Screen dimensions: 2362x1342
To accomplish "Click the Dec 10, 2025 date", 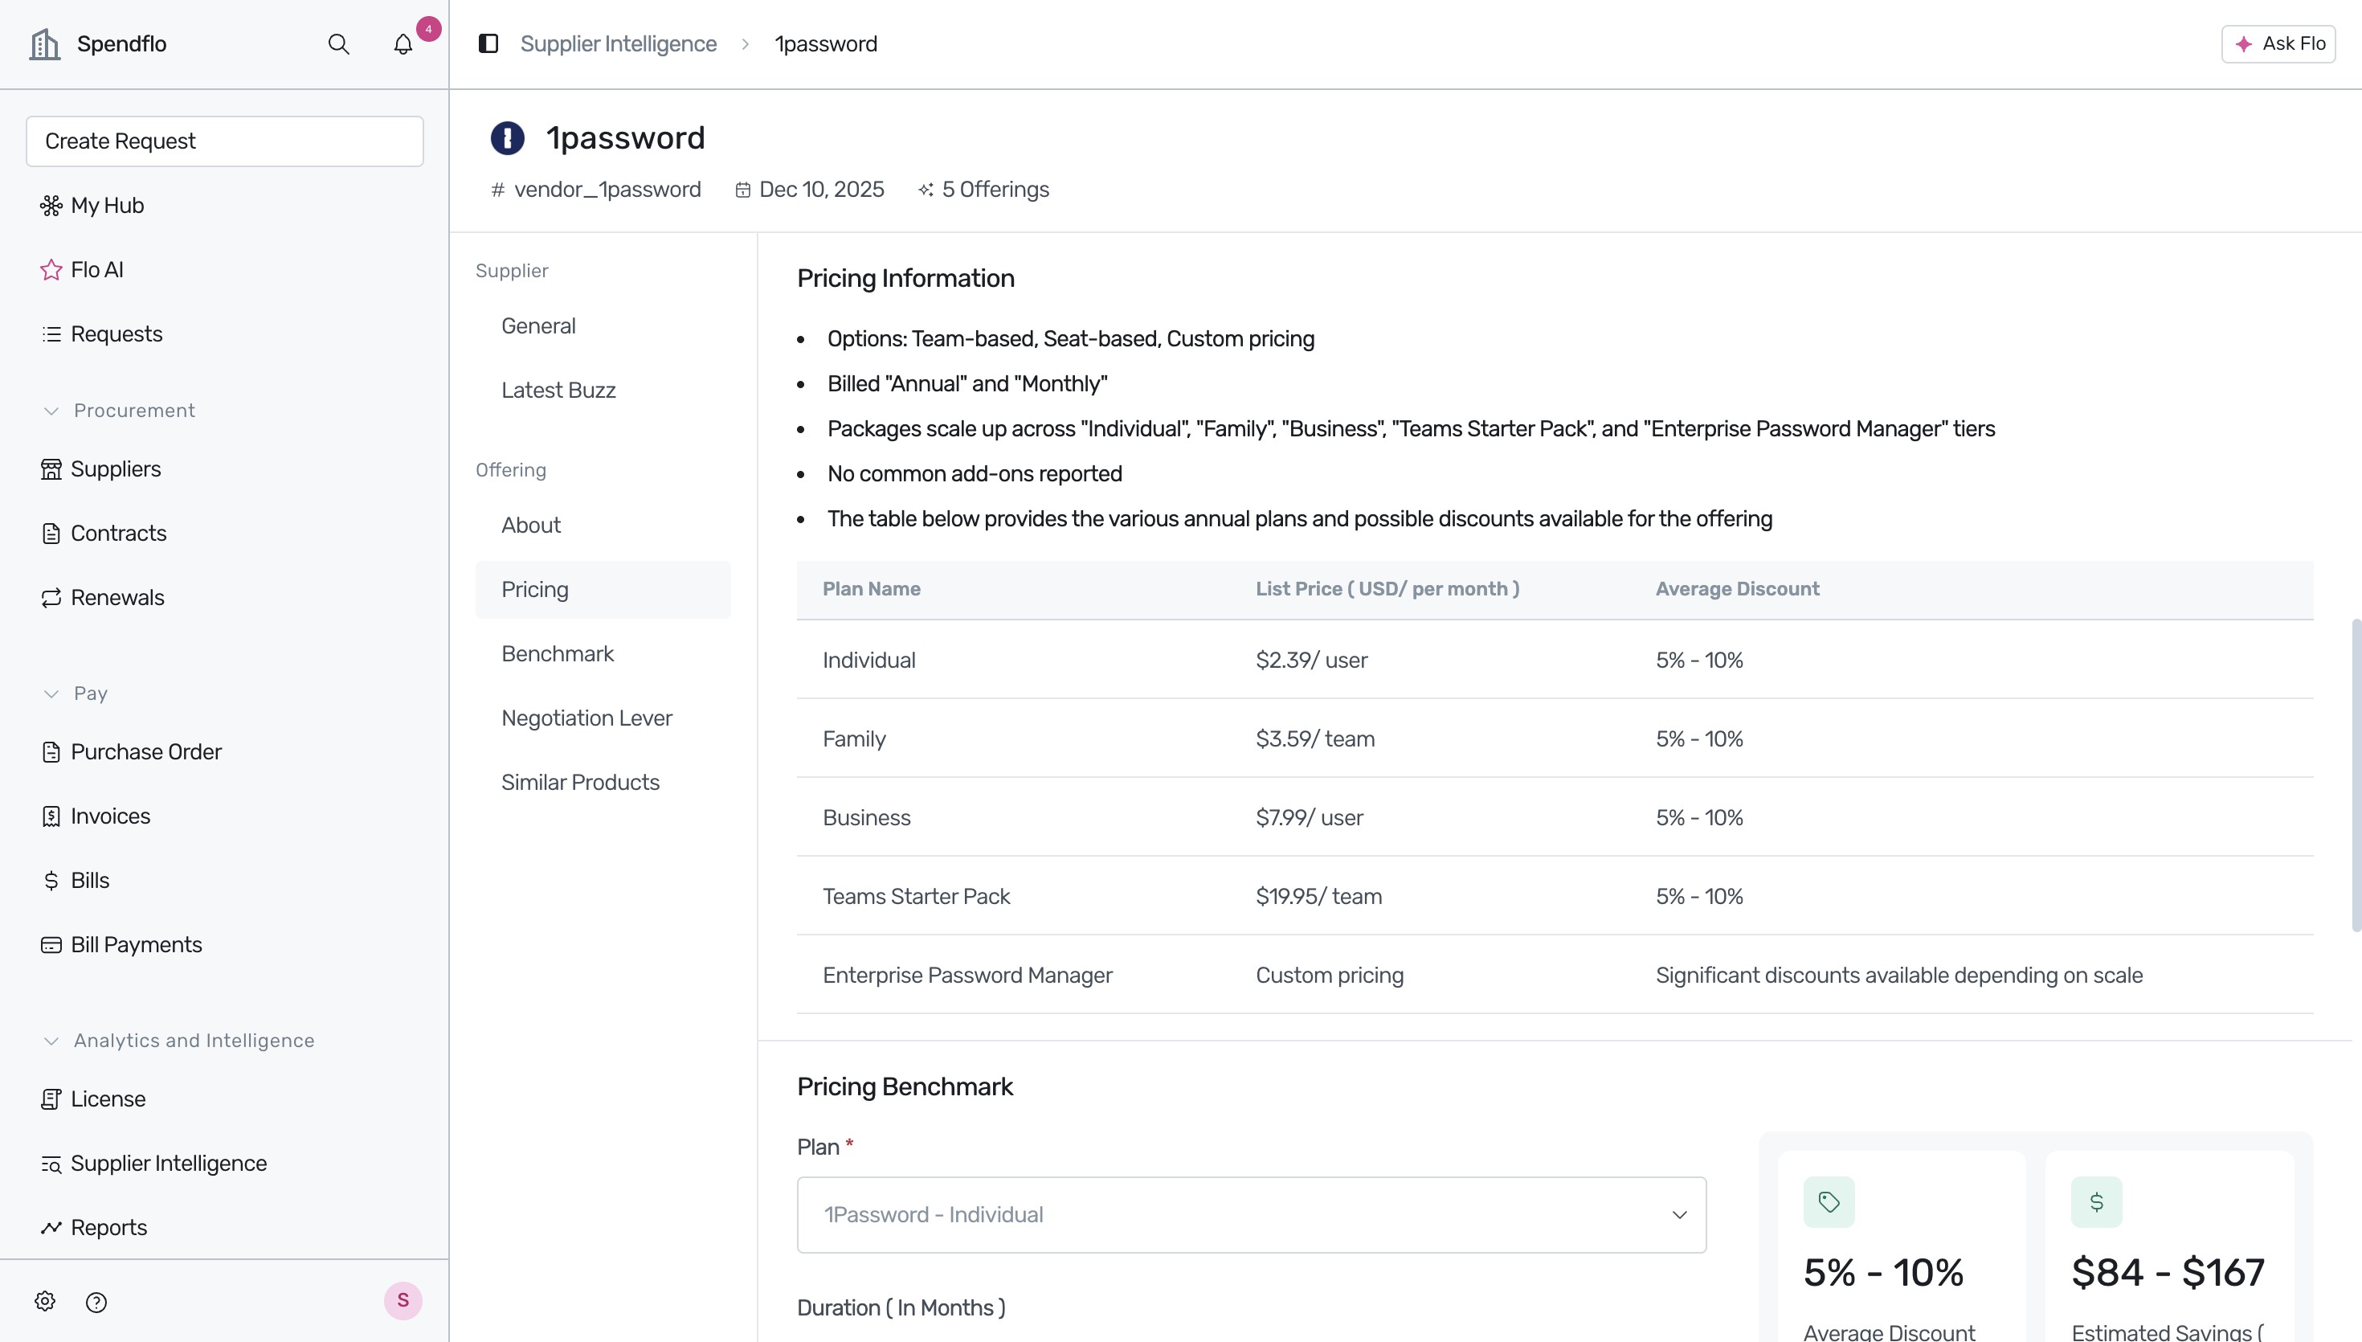I will [821, 189].
